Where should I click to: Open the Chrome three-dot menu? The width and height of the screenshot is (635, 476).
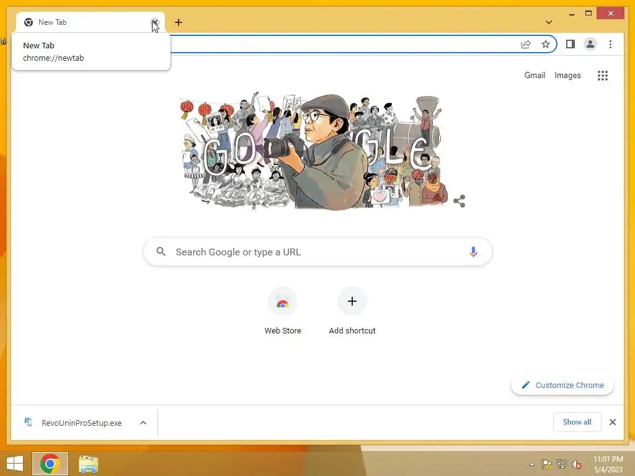[x=610, y=44]
